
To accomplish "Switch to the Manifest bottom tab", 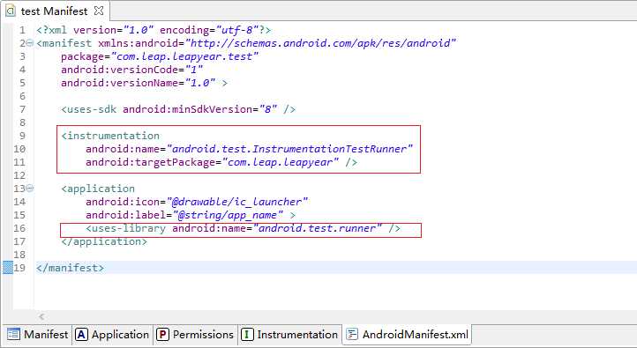I will 37,335.
